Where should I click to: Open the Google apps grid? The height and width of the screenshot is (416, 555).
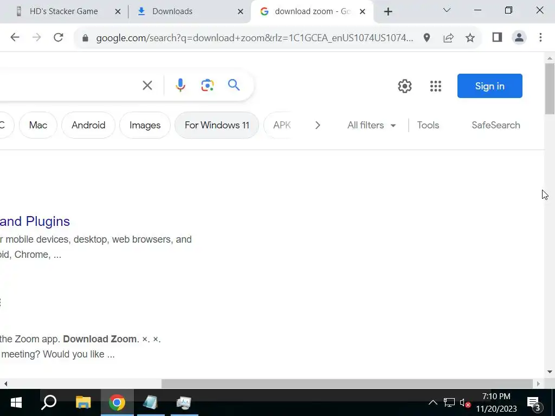[436, 86]
